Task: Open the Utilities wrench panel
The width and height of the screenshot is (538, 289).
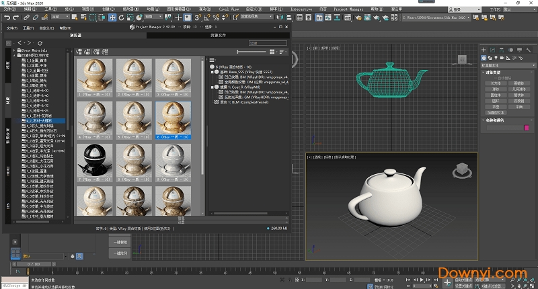Action: 529,49
